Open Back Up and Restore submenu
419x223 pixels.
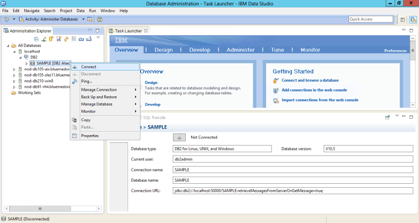pyautogui.click(x=105, y=97)
